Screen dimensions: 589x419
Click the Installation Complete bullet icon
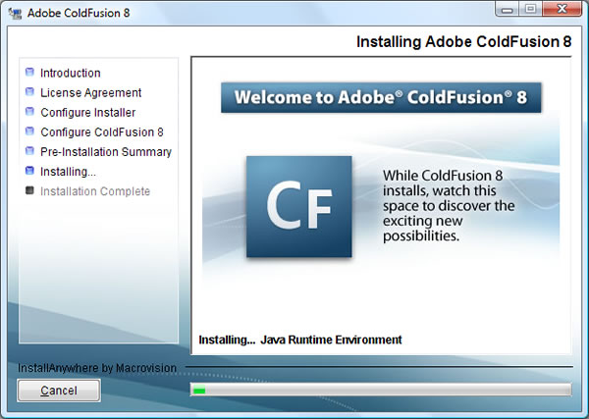[x=29, y=190]
